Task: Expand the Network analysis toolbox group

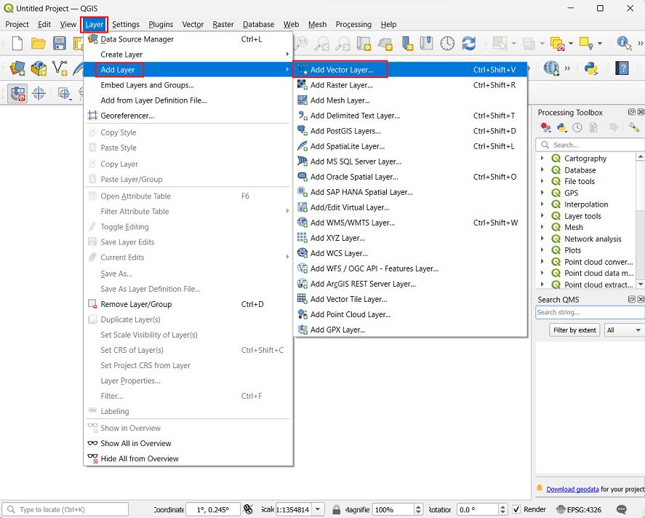Action: [542, 239]
